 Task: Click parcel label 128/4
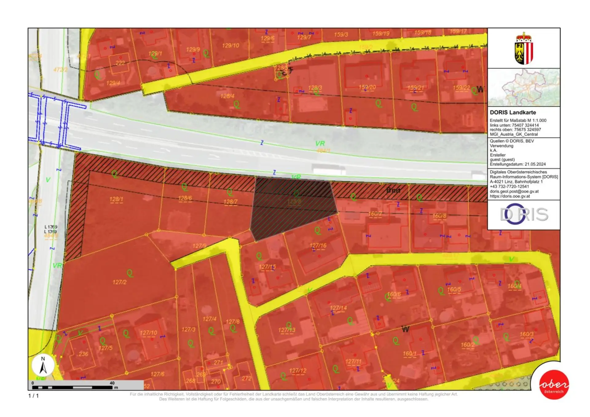click(x=227, y=96)
